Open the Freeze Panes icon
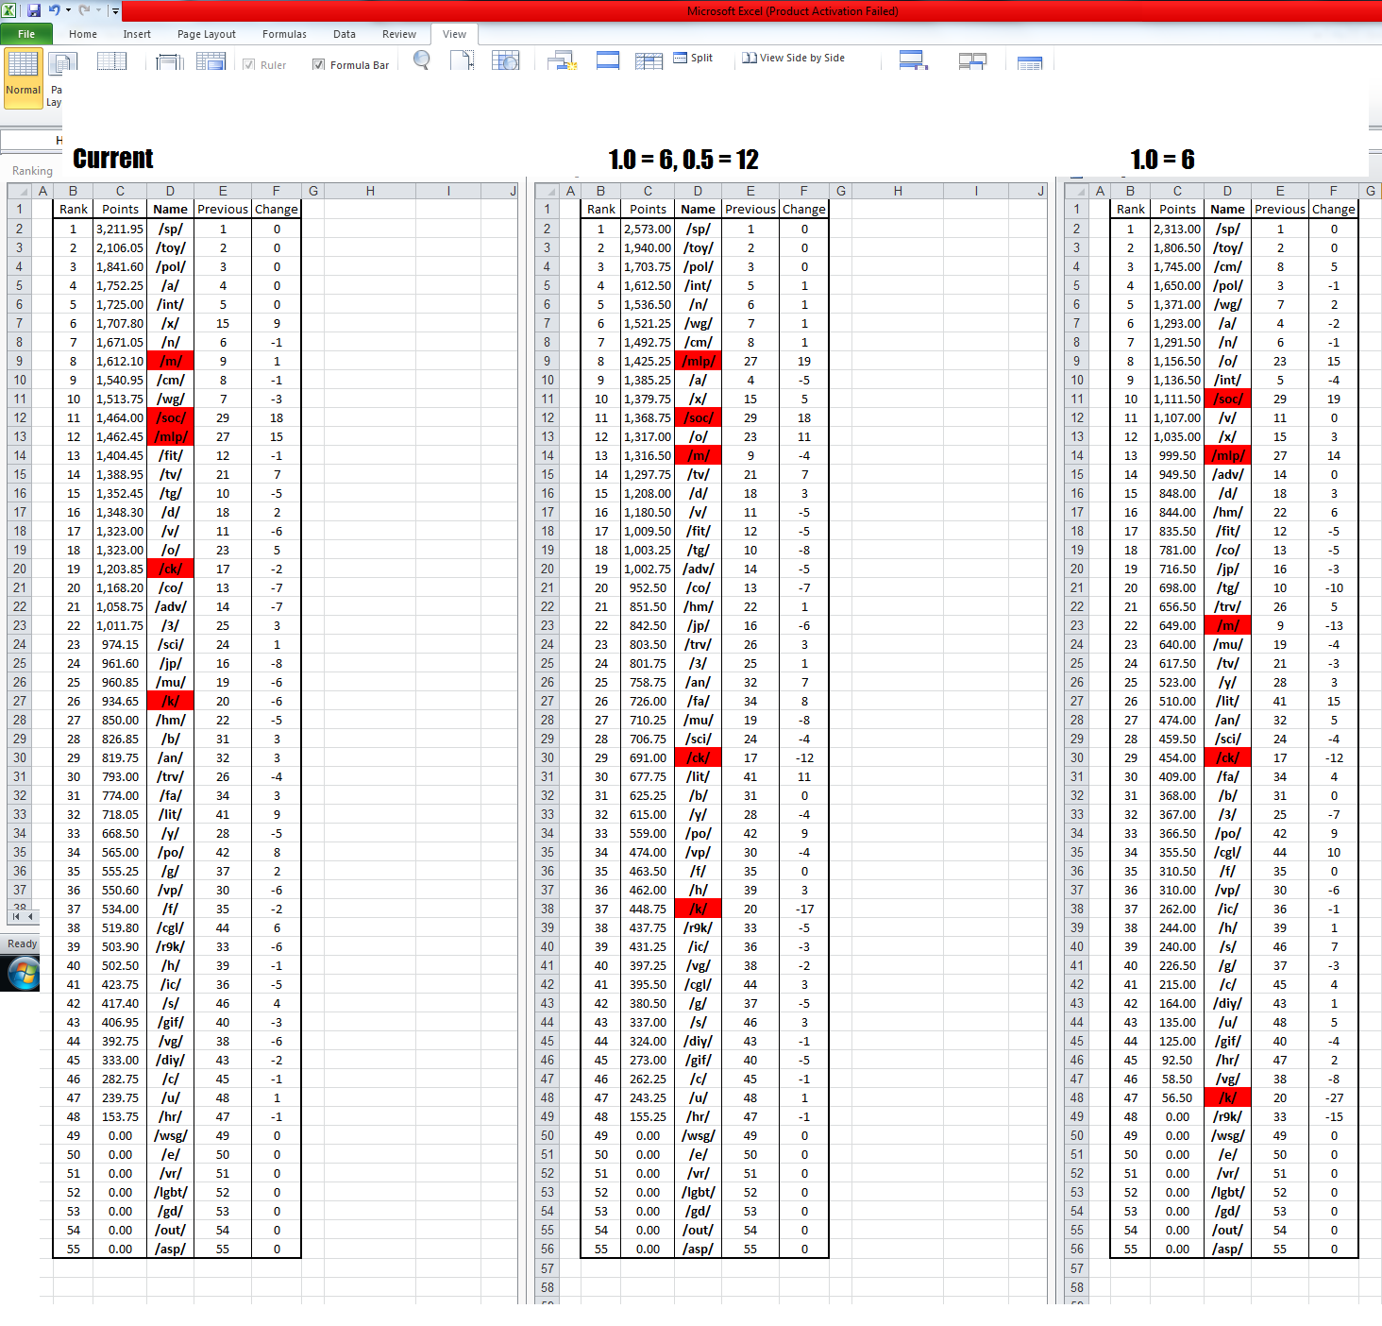 coord(649,61)
